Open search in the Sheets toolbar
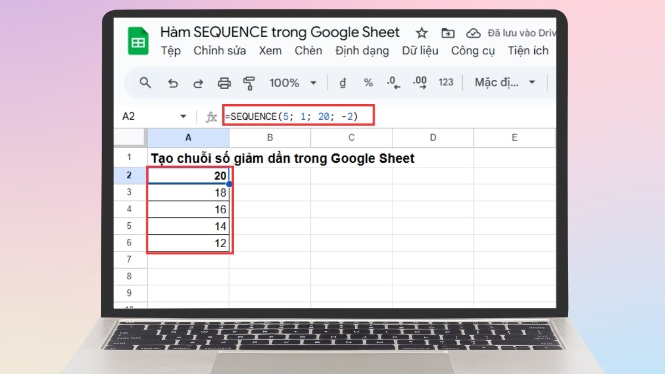Screen dimensions: 665x374 (x=145, y=82)
